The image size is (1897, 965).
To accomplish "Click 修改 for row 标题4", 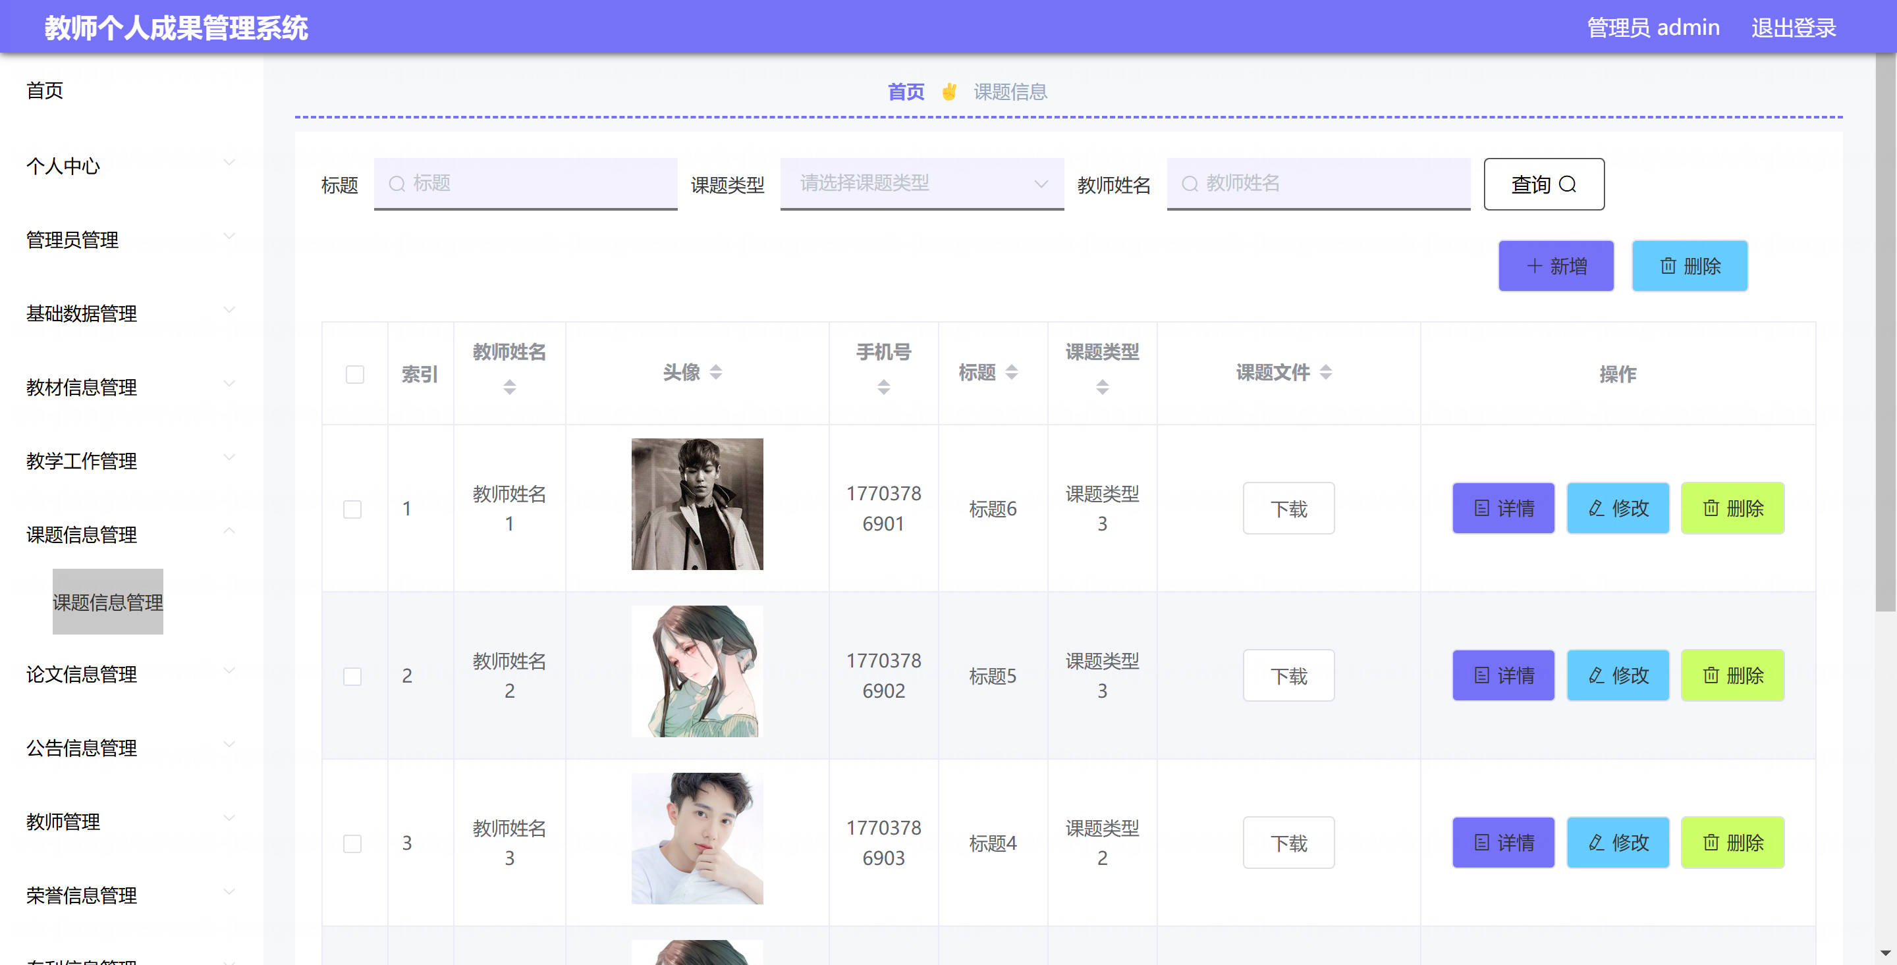I will (1618, 842).
